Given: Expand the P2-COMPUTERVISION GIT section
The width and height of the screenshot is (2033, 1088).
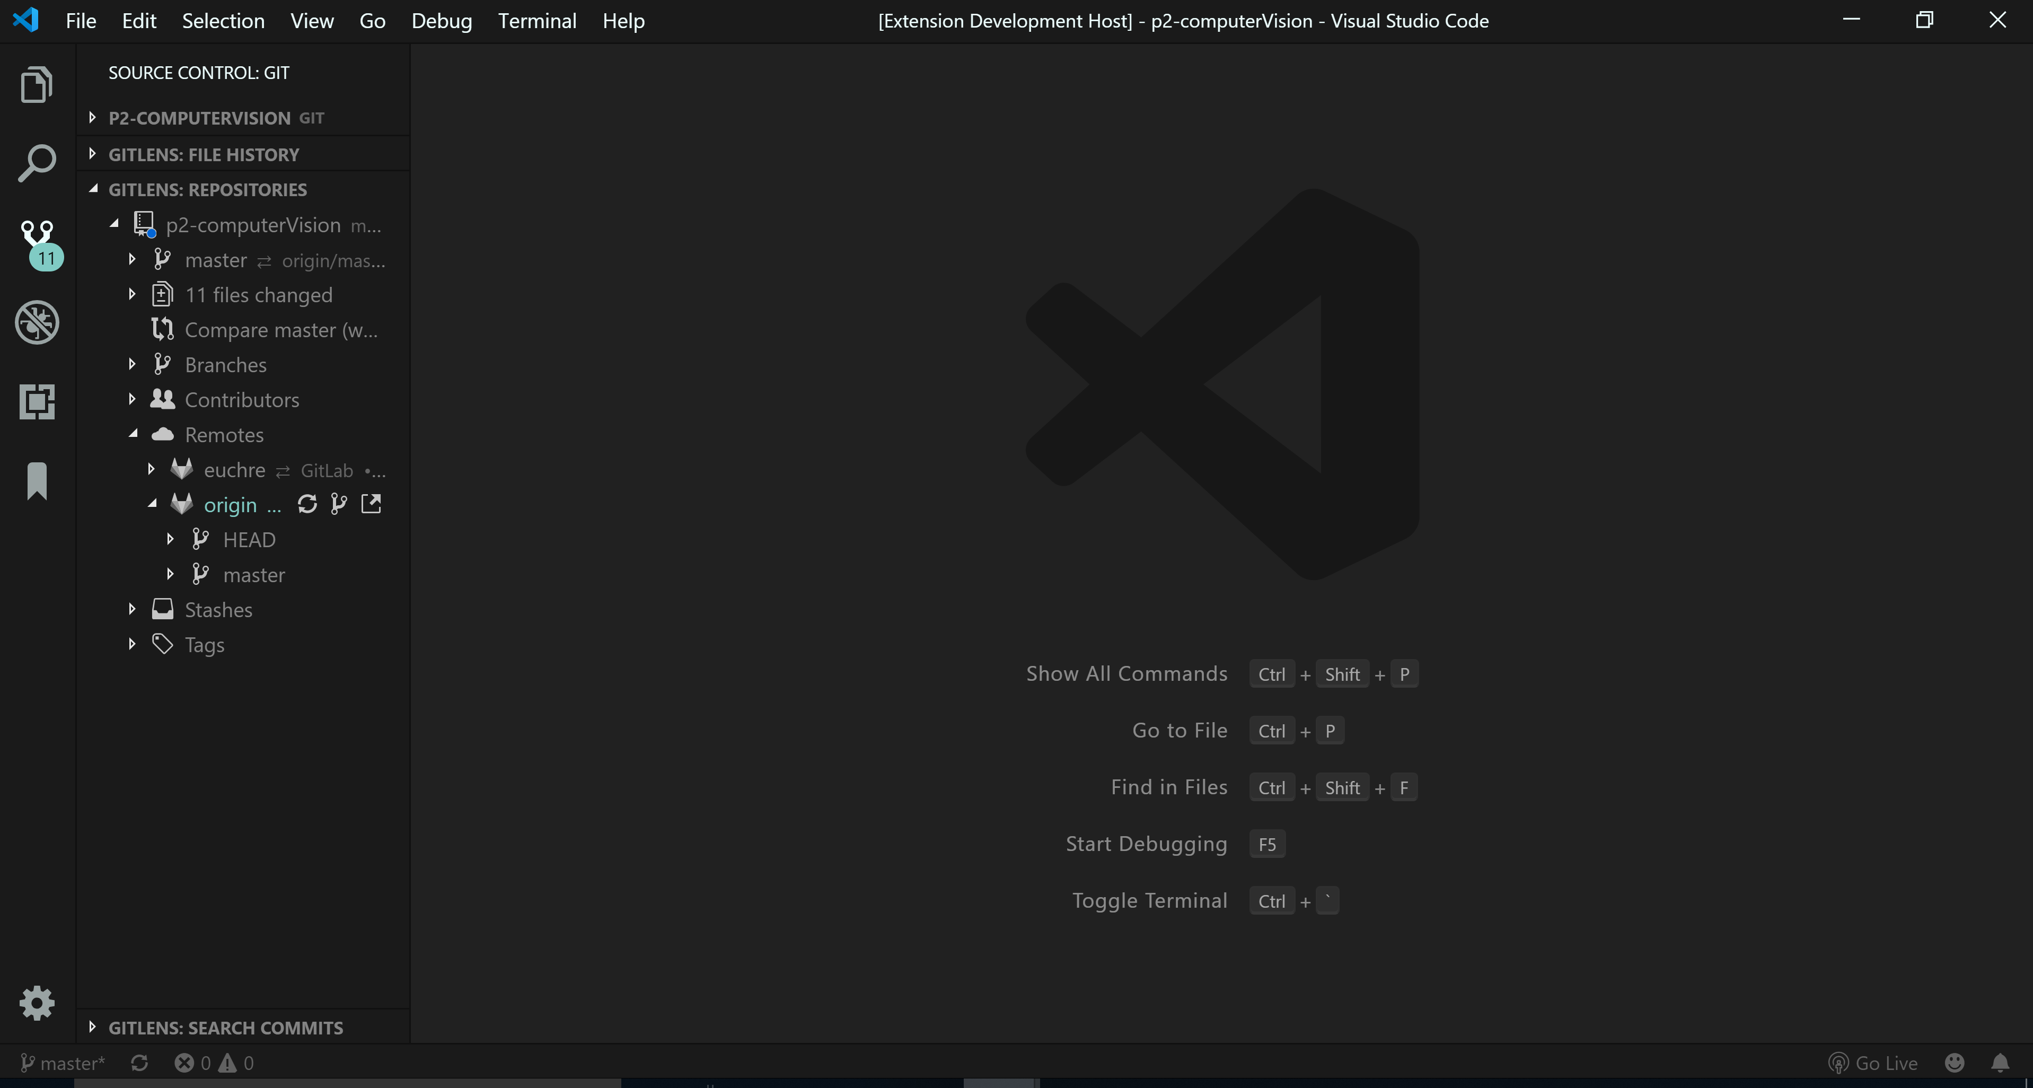Looking at the screenshot, I should [x=92, y=117].
